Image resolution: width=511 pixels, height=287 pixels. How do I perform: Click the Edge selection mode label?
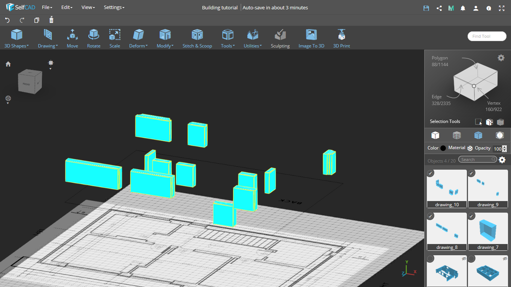[437, 97]
